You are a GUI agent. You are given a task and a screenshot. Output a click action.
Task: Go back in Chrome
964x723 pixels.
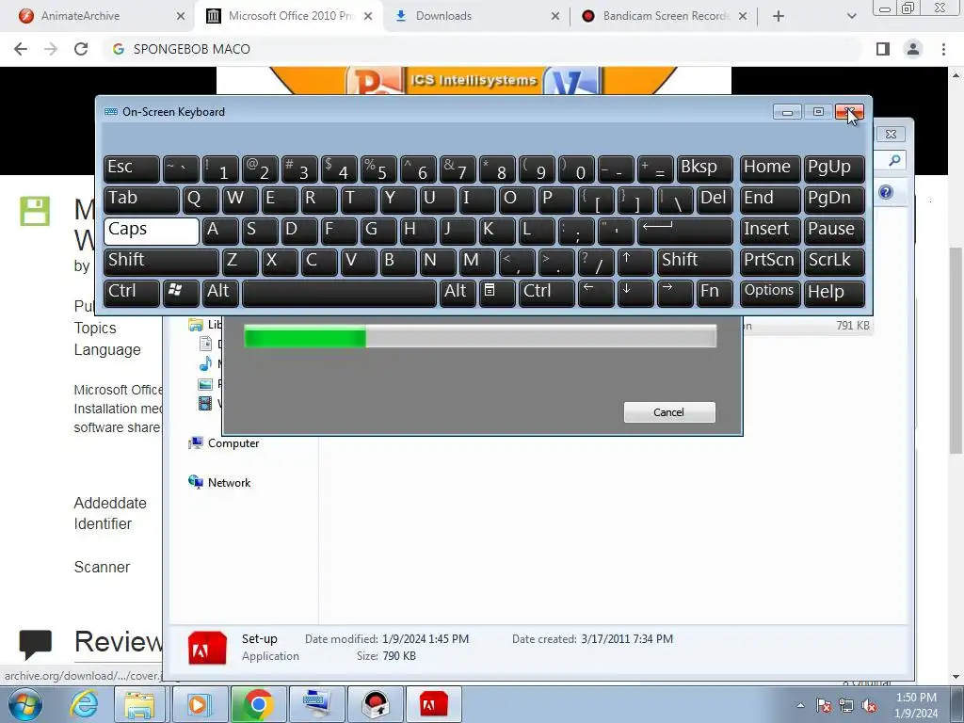[x=21, y=49]
